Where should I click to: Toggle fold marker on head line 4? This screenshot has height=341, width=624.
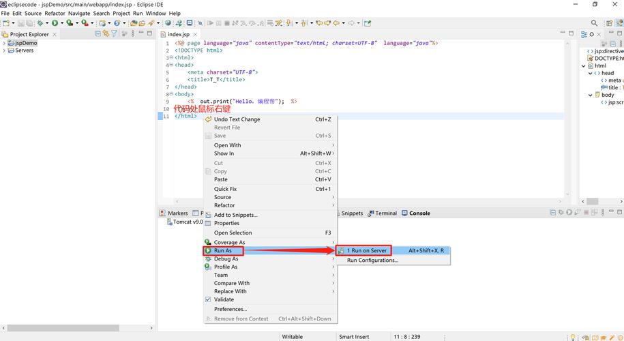click(x=171, y=65)
